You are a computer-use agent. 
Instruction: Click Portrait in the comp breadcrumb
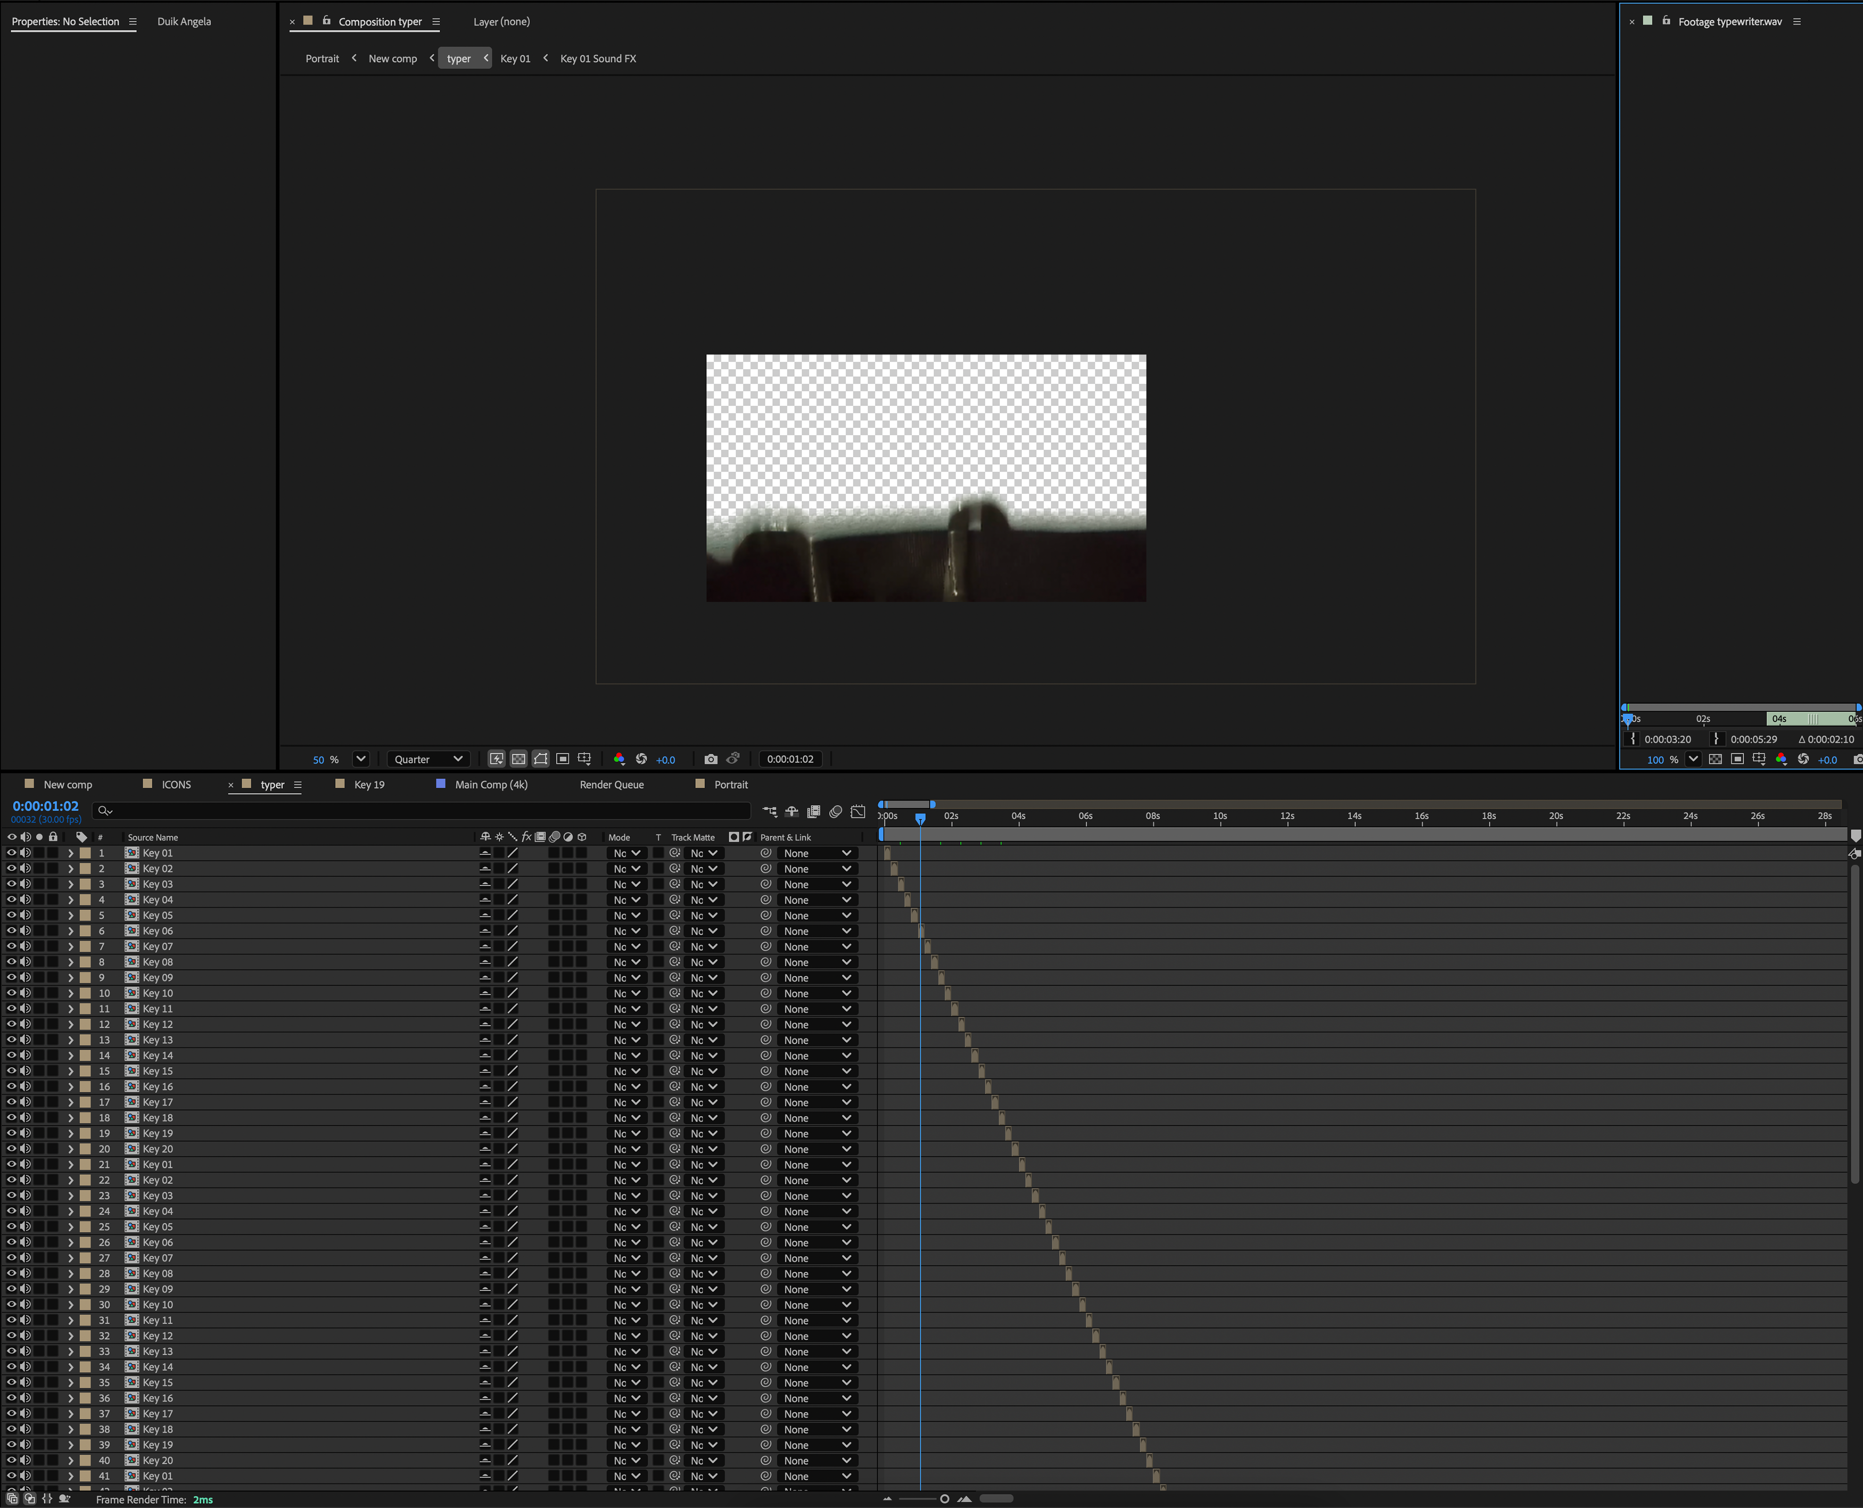click(322, 58)
